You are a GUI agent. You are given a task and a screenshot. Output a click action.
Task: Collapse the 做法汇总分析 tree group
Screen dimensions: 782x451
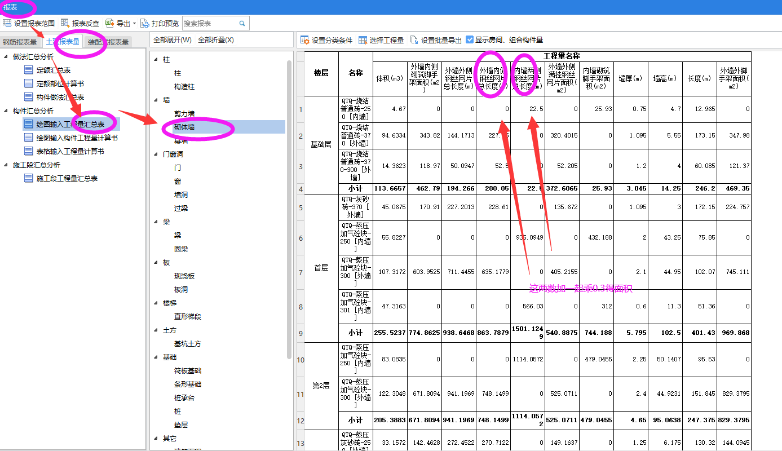click(x=6, y=56)
